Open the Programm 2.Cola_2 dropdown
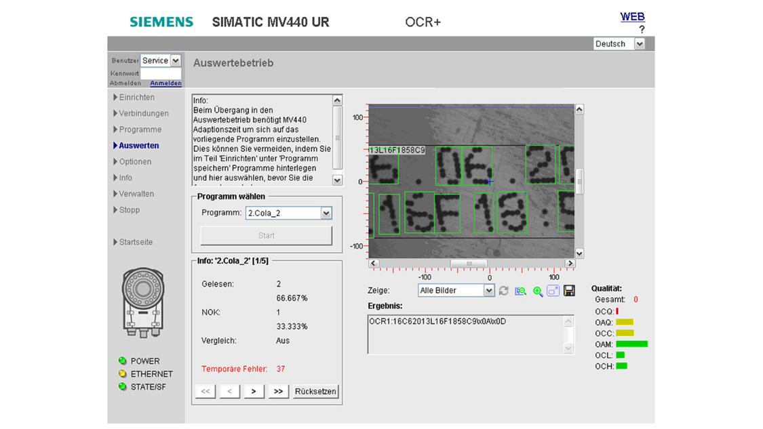The height and width of the screenshot is (429, 763). click(326, 213)
